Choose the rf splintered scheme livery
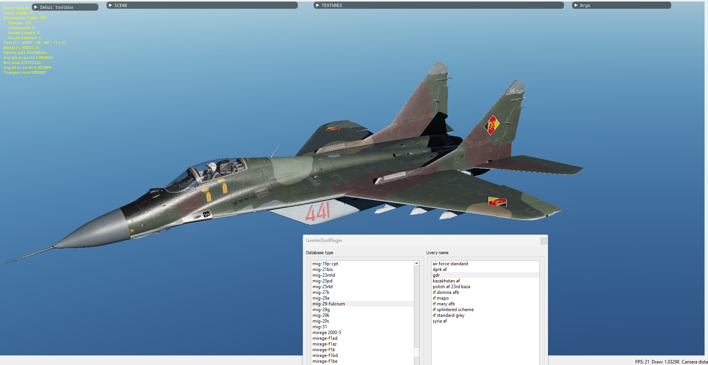708x365 pixels. click(485, 310)
